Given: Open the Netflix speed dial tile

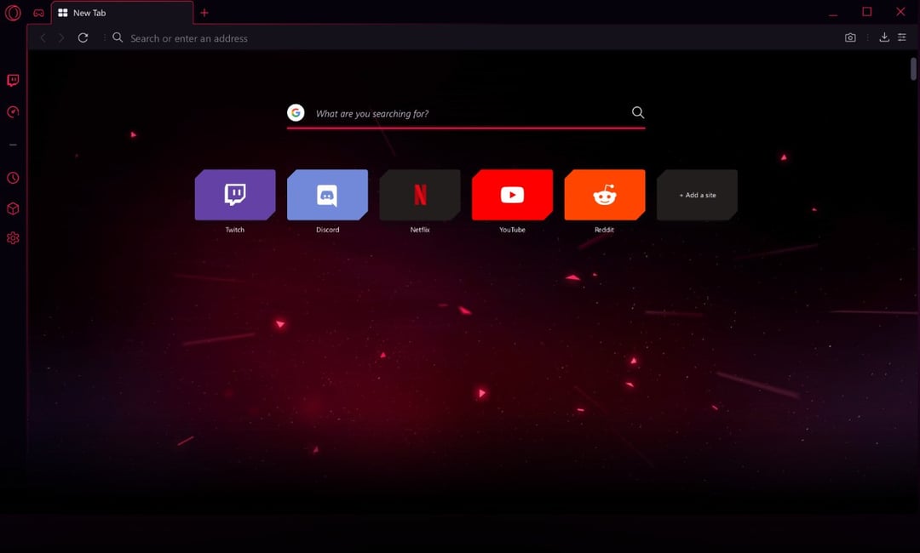Looking at the screenshot, I should pyautogui.click(x=420, y=195).
